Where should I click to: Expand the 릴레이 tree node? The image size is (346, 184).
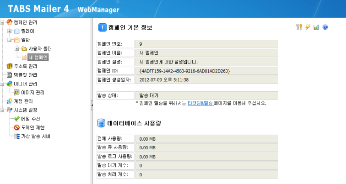click(x=10, y=31)
